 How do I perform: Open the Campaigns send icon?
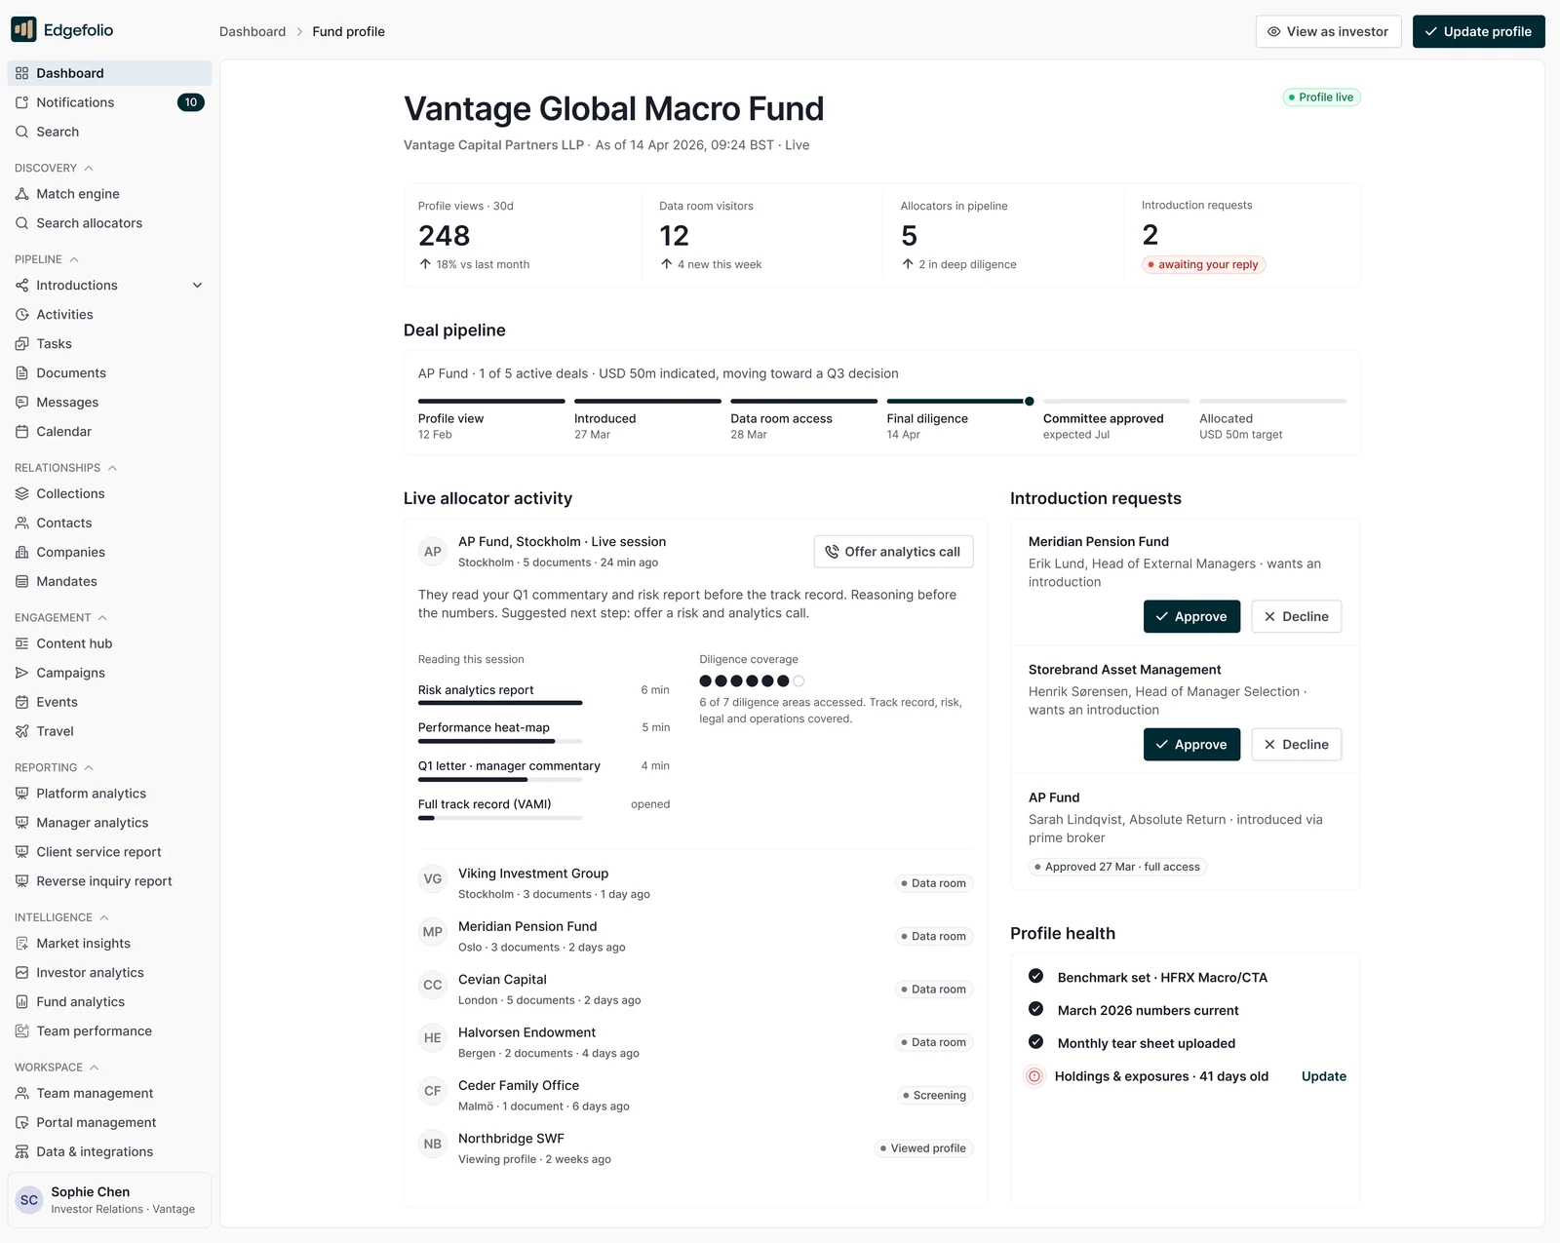(21, 673)
